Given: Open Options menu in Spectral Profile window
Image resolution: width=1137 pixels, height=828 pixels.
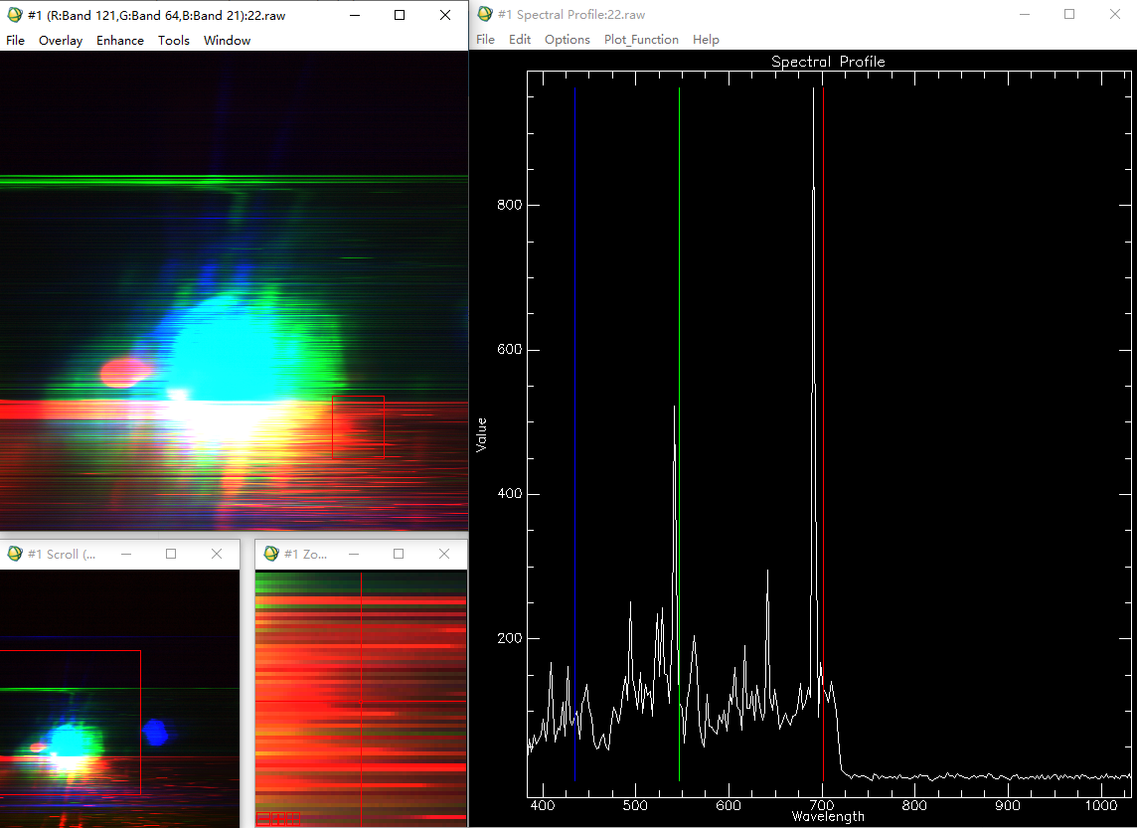Looking at the screenshot, I should pos(568,39).
